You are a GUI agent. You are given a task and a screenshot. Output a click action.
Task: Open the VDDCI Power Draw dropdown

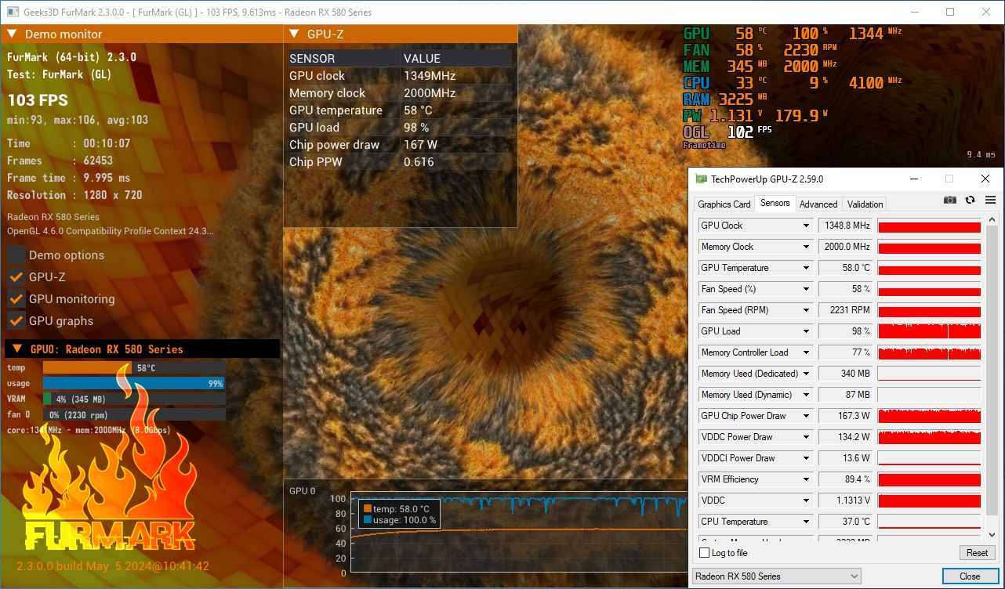coord(806,458)
